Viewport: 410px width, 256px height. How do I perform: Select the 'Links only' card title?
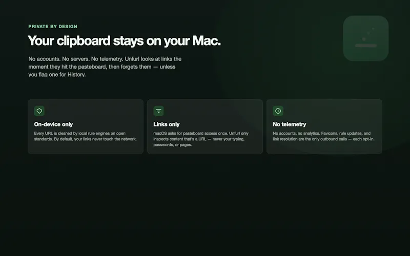point(166,124)
